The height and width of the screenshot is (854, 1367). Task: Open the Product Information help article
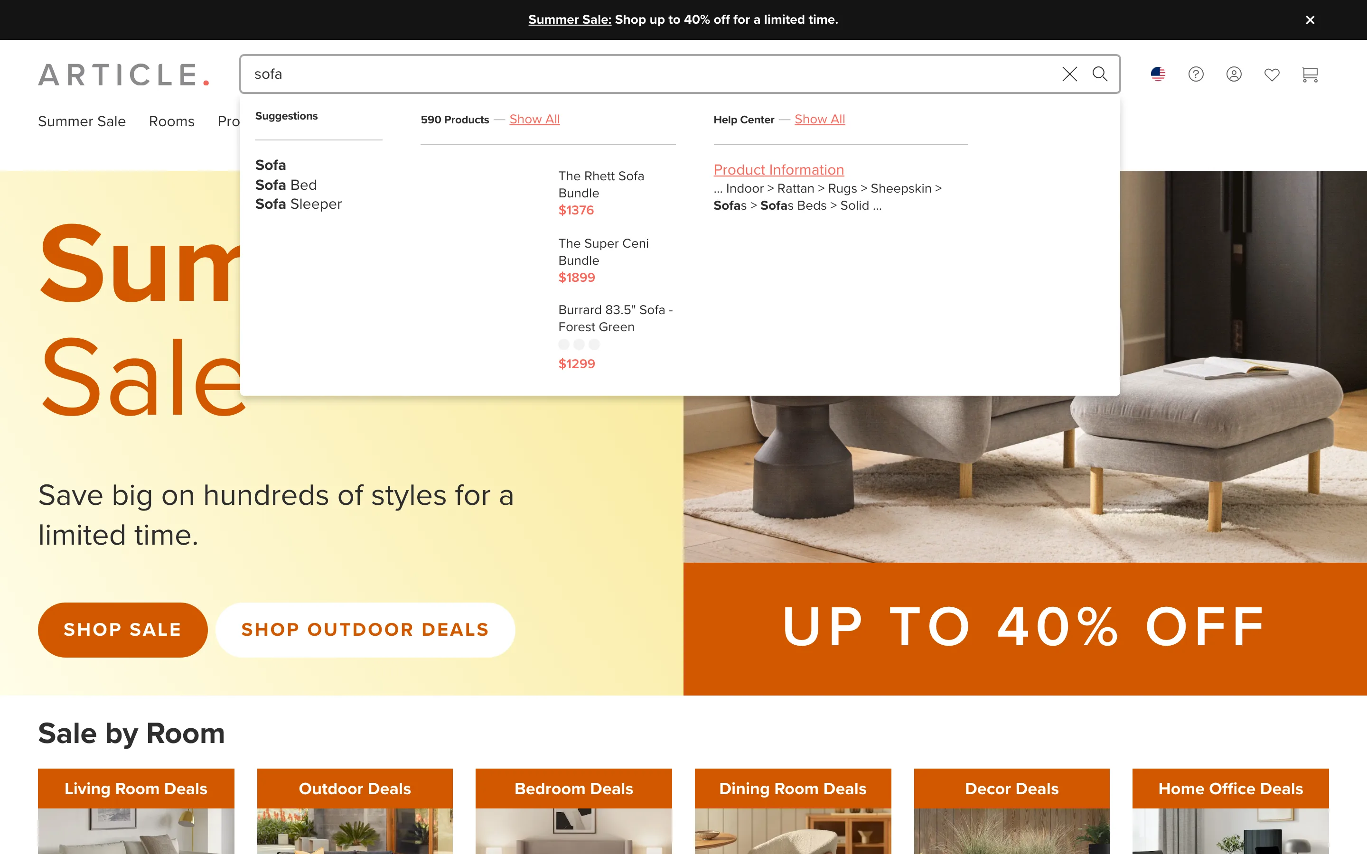coord(778,169)
